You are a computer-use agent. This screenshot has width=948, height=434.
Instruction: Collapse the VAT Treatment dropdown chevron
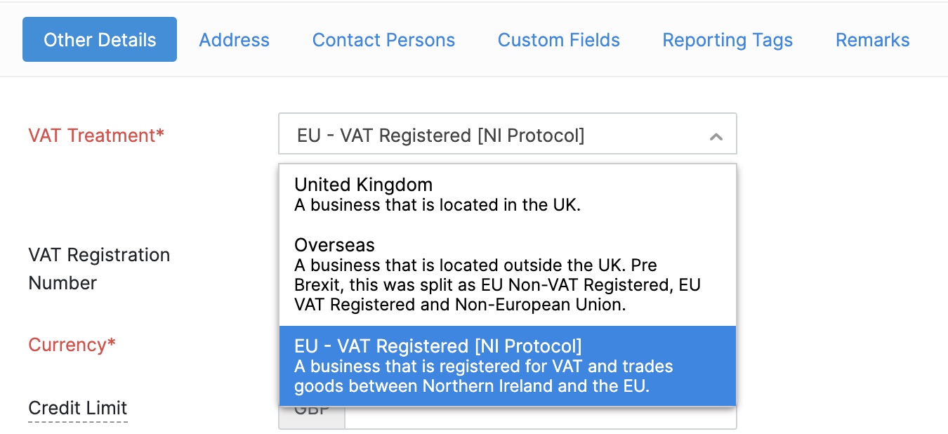(716, 134)
